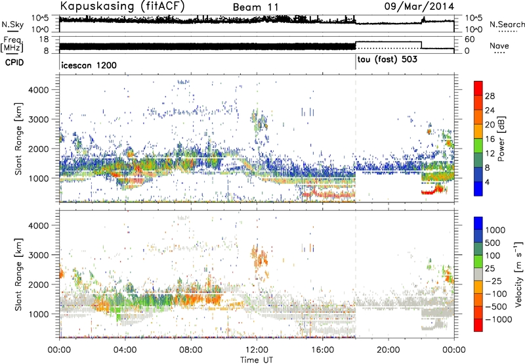Viewport: 525px width, 364px height.
Task: Click the 'Beam 11' label
Action: click(255, 7)
